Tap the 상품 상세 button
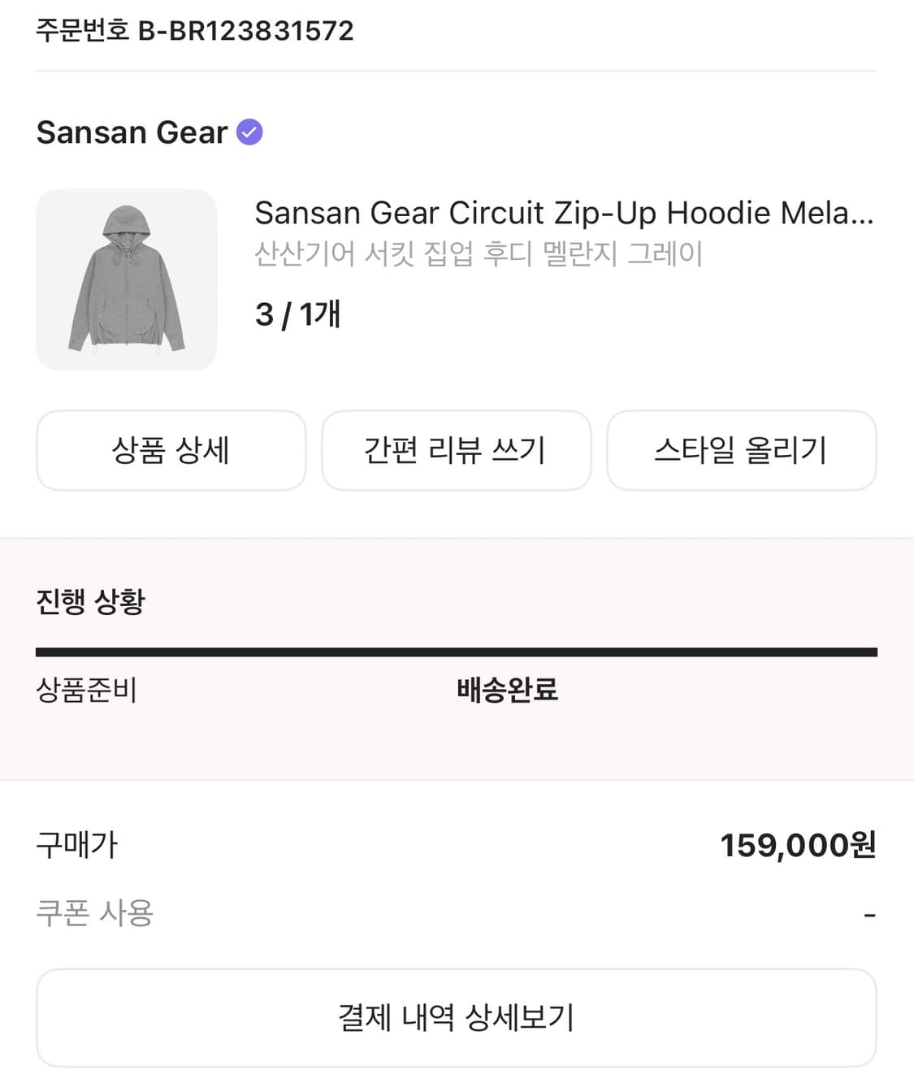 (x=171, y=450)
